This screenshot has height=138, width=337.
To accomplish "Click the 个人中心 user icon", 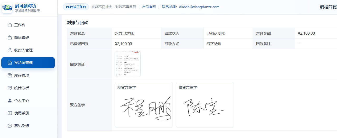I will 10,100.
